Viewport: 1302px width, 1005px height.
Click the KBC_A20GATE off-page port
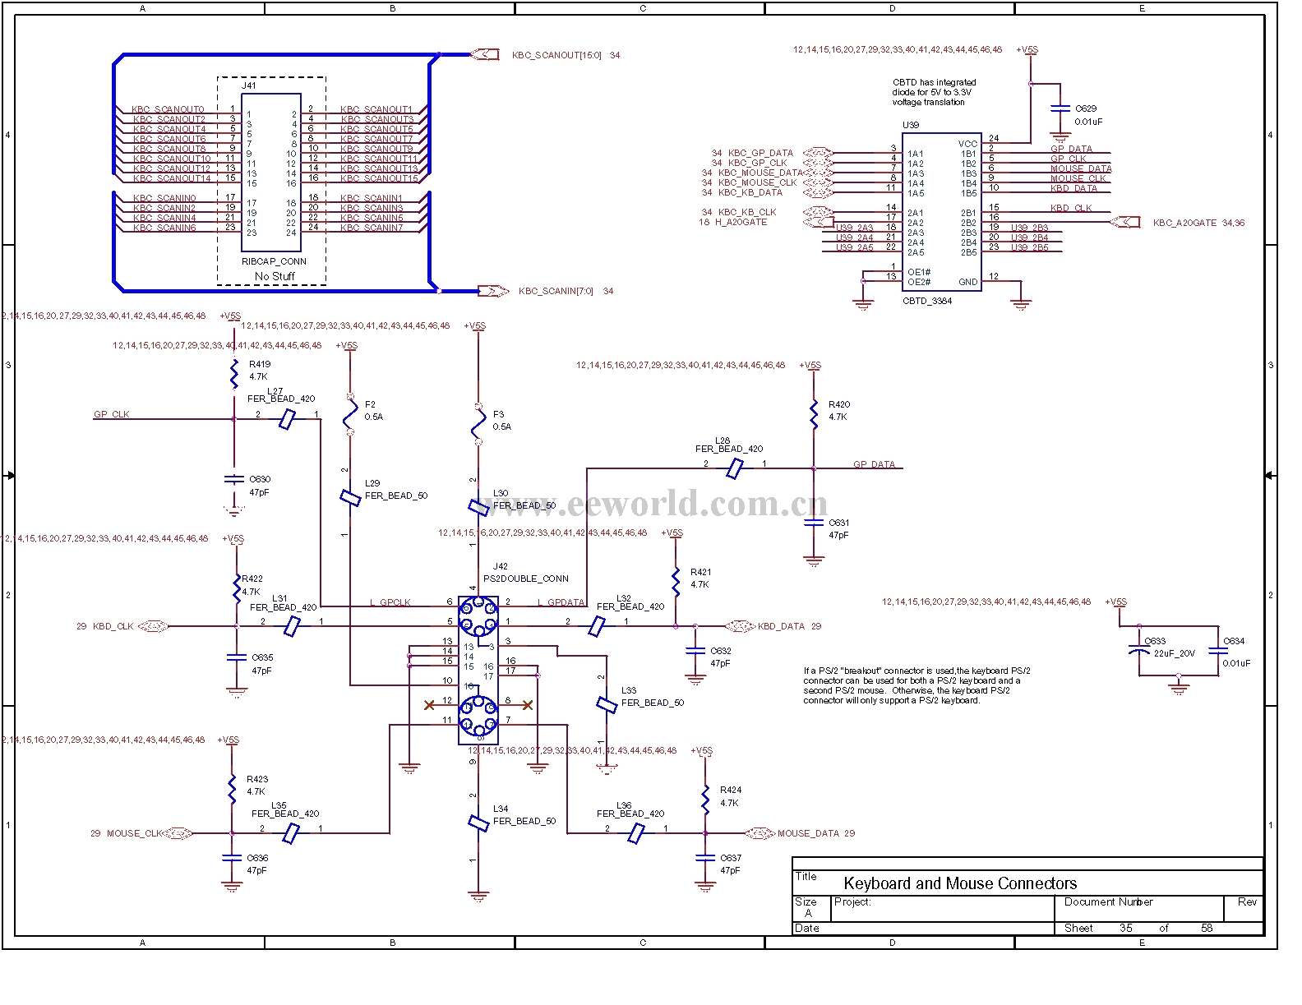(1124, 222)
